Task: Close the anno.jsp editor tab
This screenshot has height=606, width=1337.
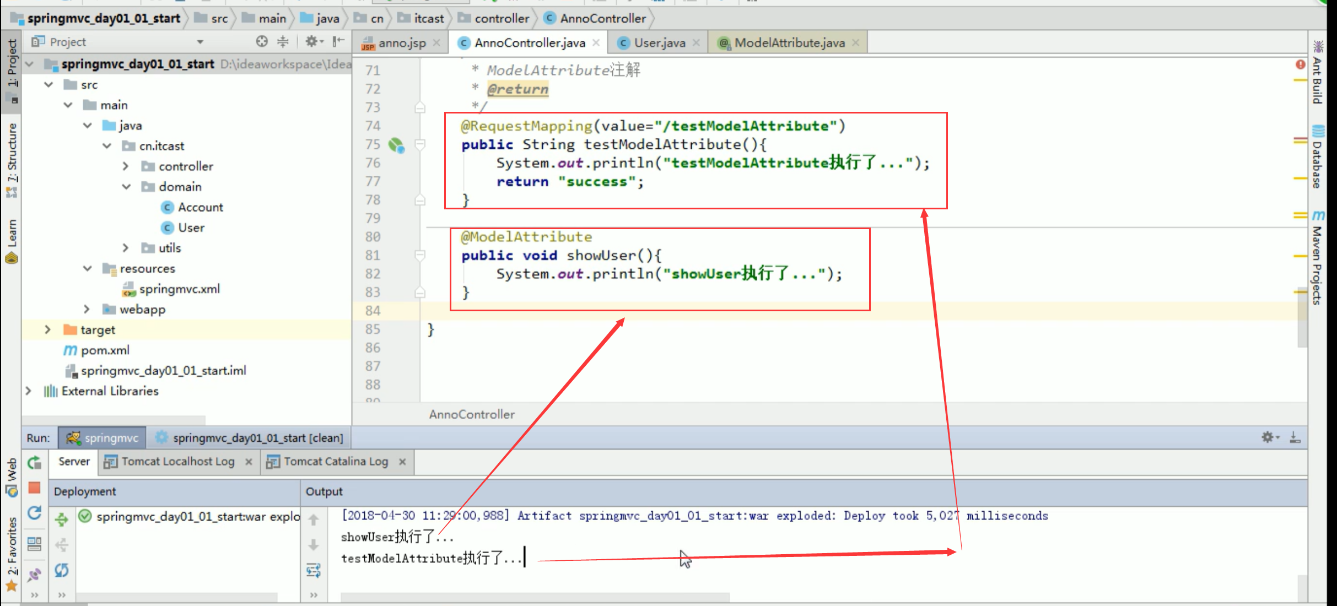Action: tap(436, 43)
